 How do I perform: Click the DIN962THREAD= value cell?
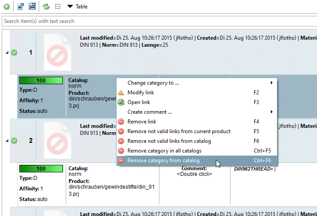pyautogui.click(x=255, y=169)
